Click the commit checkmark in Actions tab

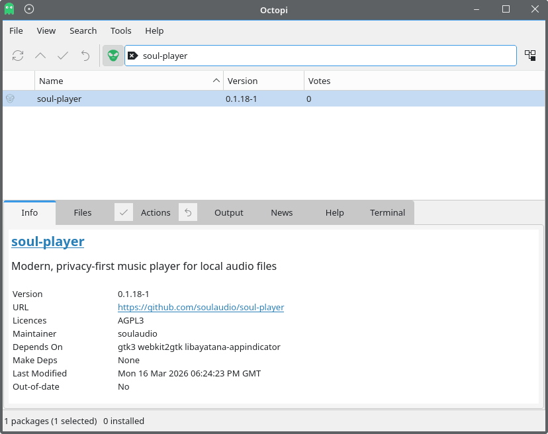coord(124,212)
